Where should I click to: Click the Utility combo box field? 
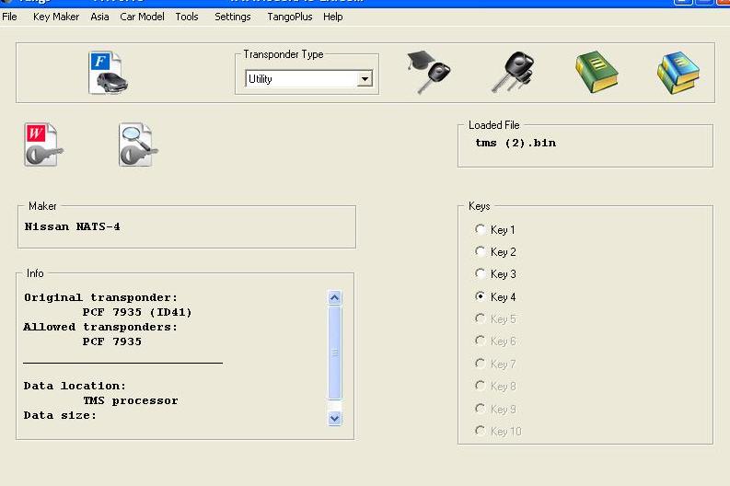[x=308, y=78]
